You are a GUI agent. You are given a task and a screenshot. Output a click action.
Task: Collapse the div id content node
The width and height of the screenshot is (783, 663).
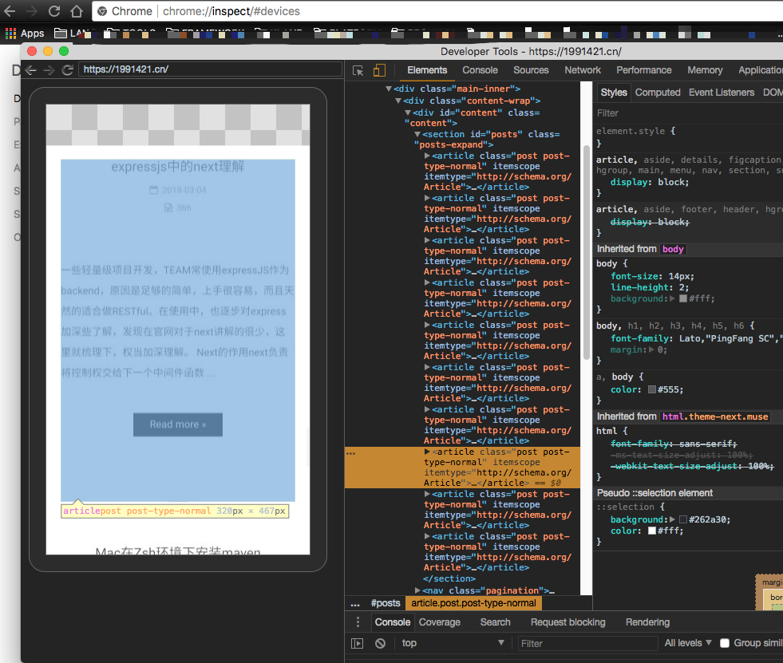coord(408,112)
